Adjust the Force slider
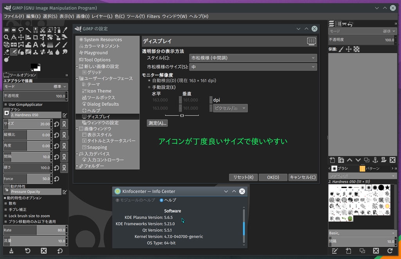Screen dimensions: 401x259 point(28,179)
